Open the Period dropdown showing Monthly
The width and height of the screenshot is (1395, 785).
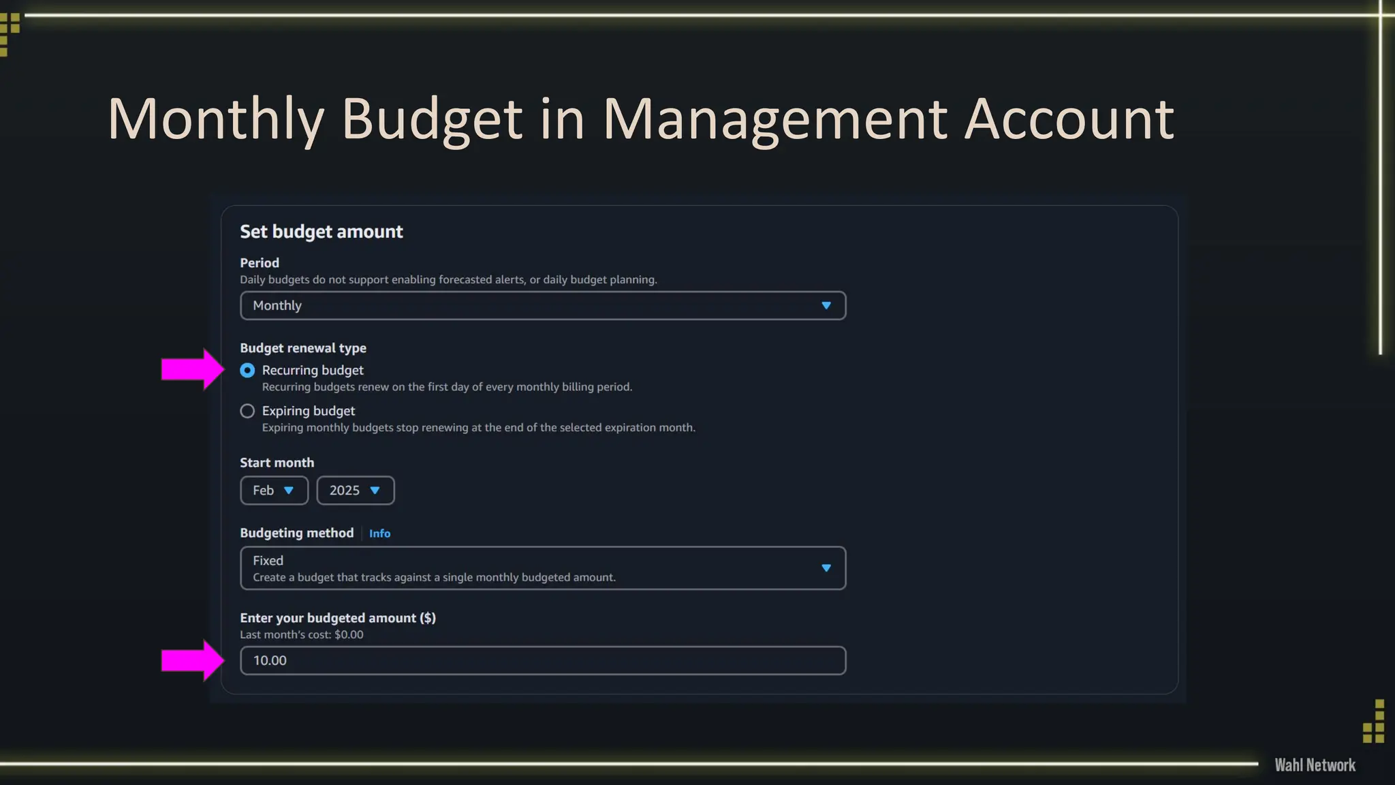click(543, 305)
